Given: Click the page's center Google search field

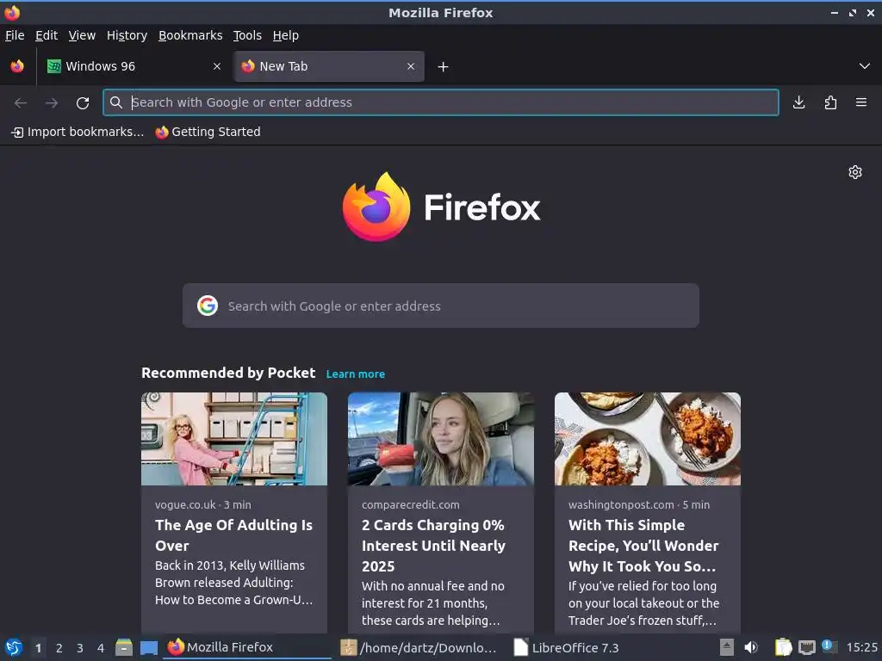Looking at the screenshot, I should [440, 306].
